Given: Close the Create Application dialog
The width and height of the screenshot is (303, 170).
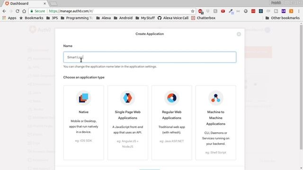Looking at the screenshot, I should 239,34.
